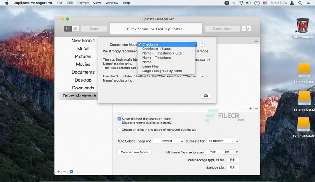Image resolution: width=315 pixels, height=182 pixels.
Task: Open the Format menu
Action: [83, 3]
